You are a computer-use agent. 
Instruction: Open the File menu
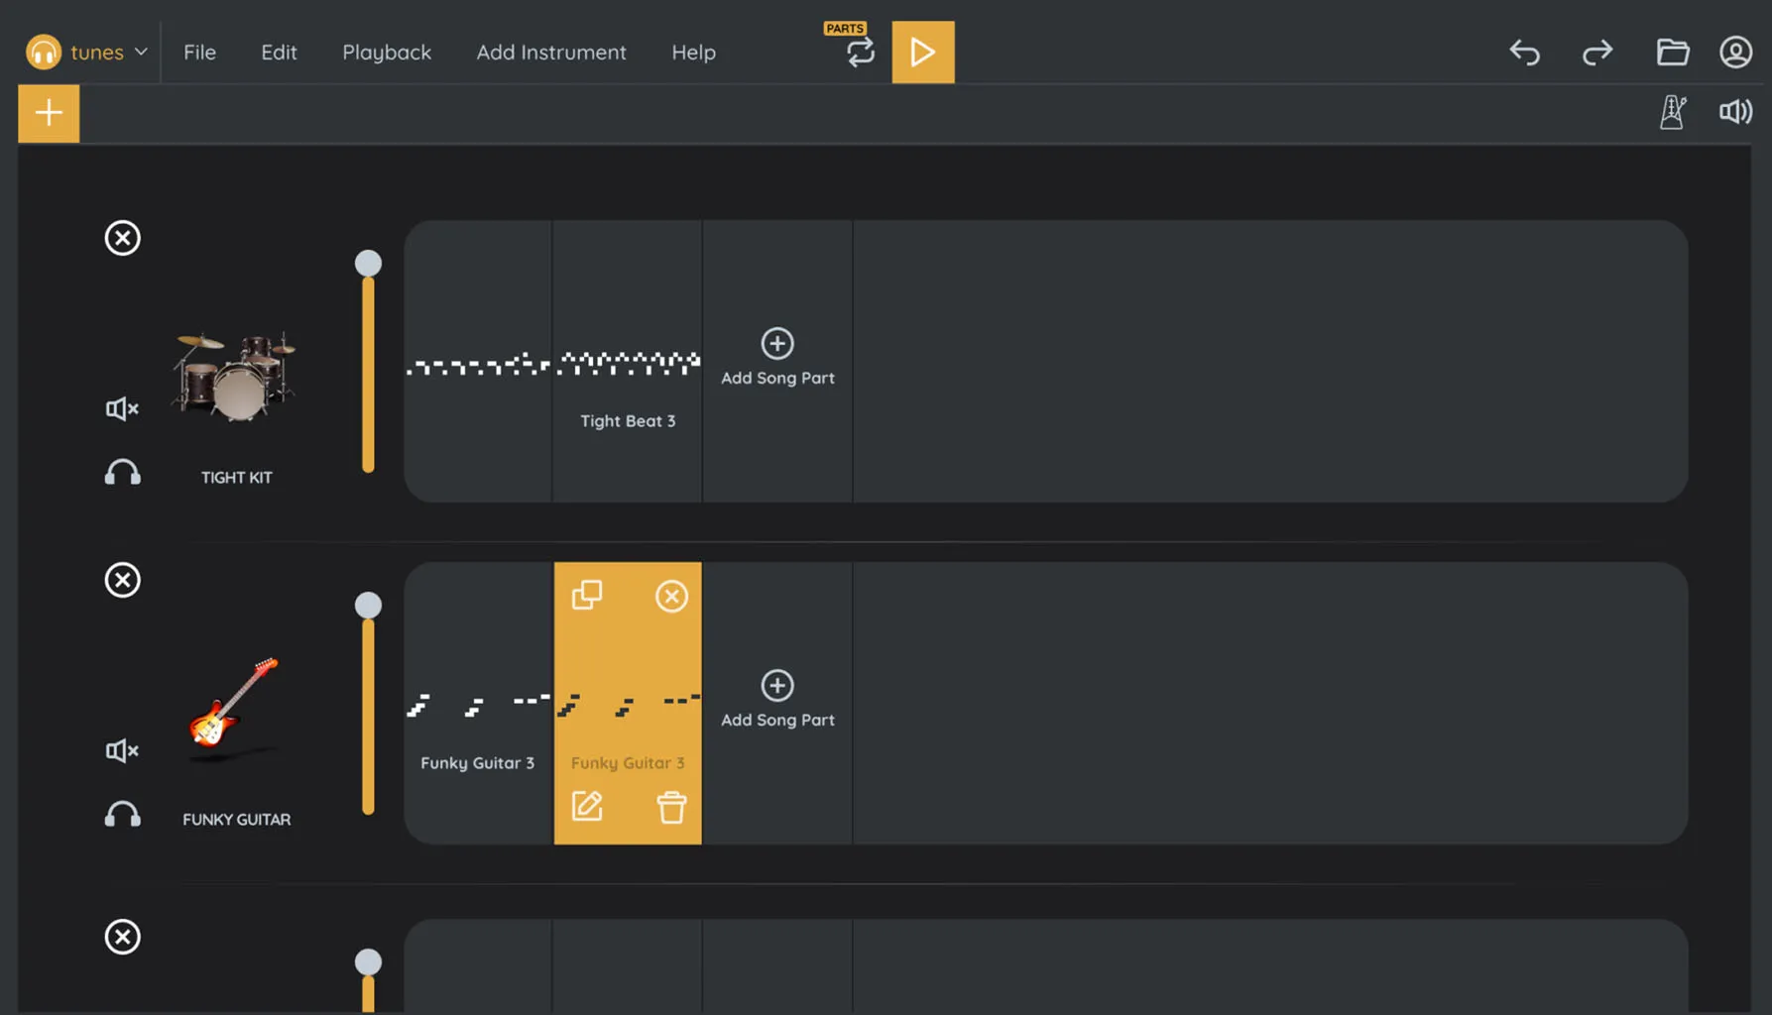(x=199, y=52)
